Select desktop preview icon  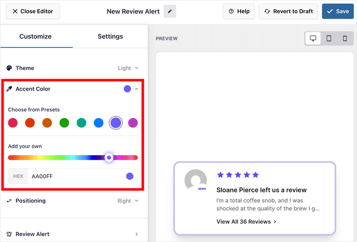pos(313,38)
